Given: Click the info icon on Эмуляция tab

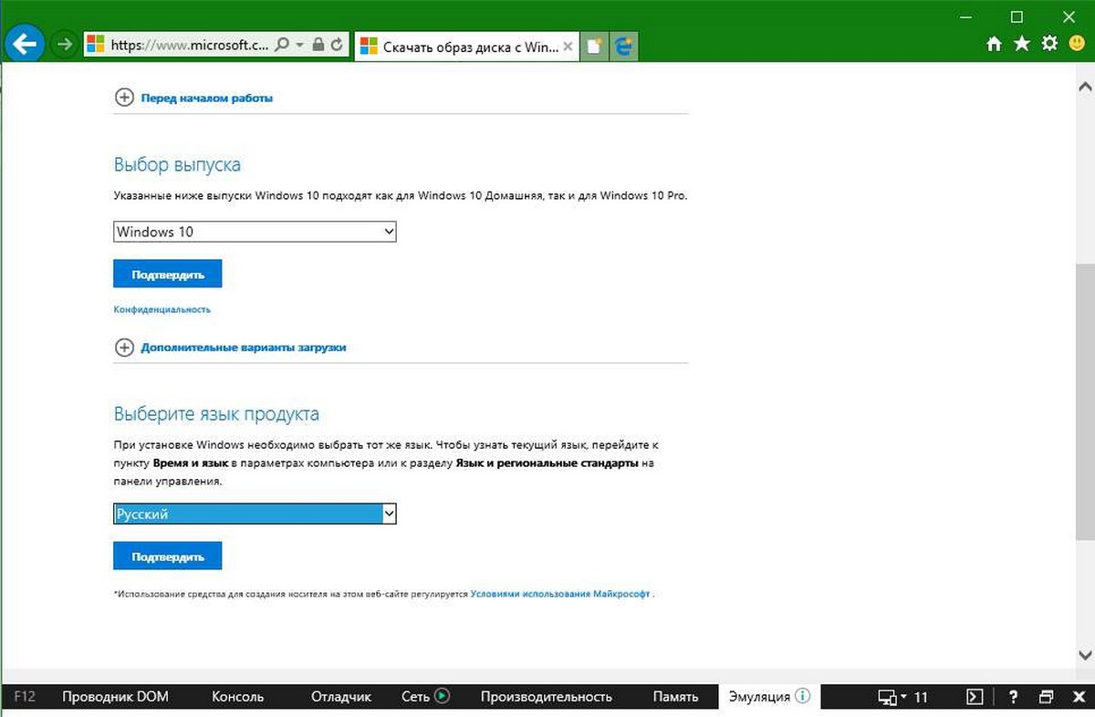Looking at the screenshot, I should pos(802,696).
